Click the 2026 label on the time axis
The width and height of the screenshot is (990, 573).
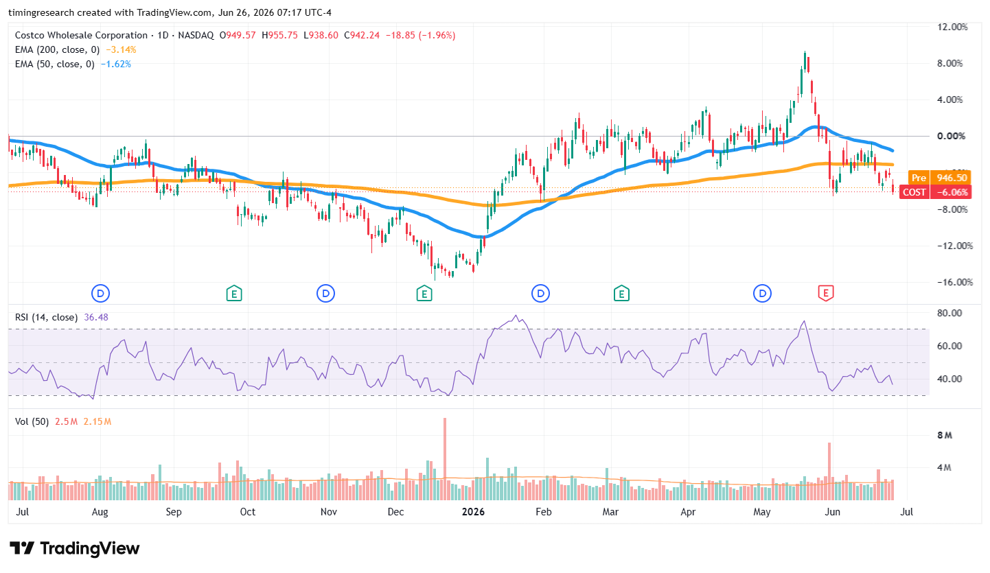tap(474, 512)
